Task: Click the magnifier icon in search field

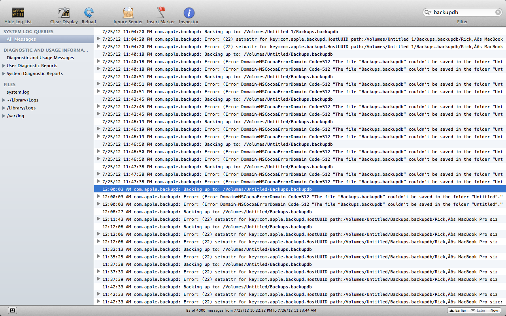Action: 428,12
